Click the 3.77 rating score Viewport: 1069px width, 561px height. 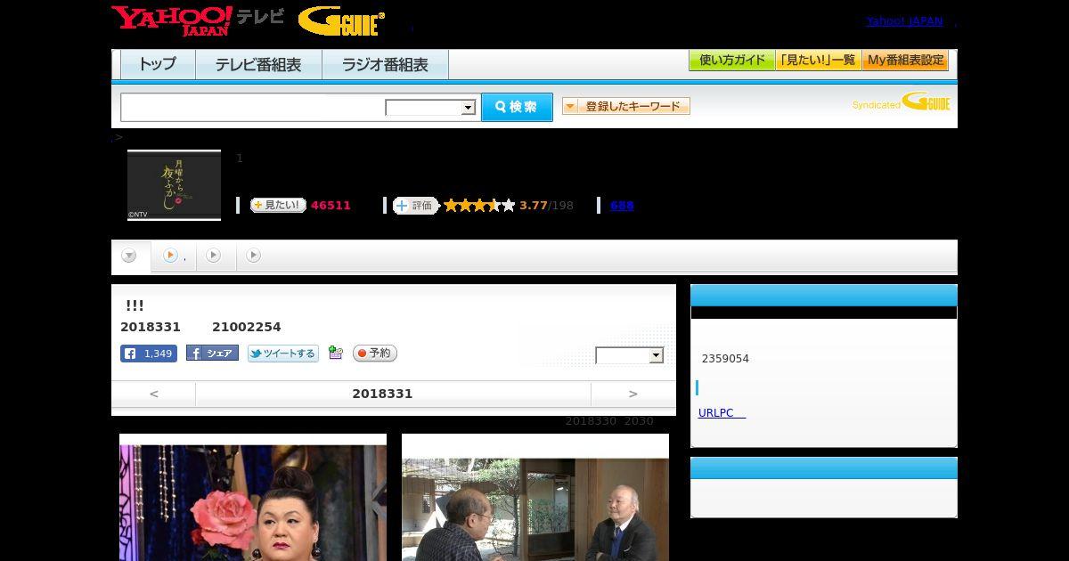tap(534, 206)
